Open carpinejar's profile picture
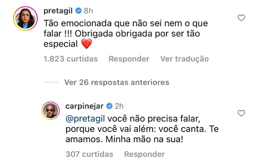This screenshot has width=258, height=165. 50,111
